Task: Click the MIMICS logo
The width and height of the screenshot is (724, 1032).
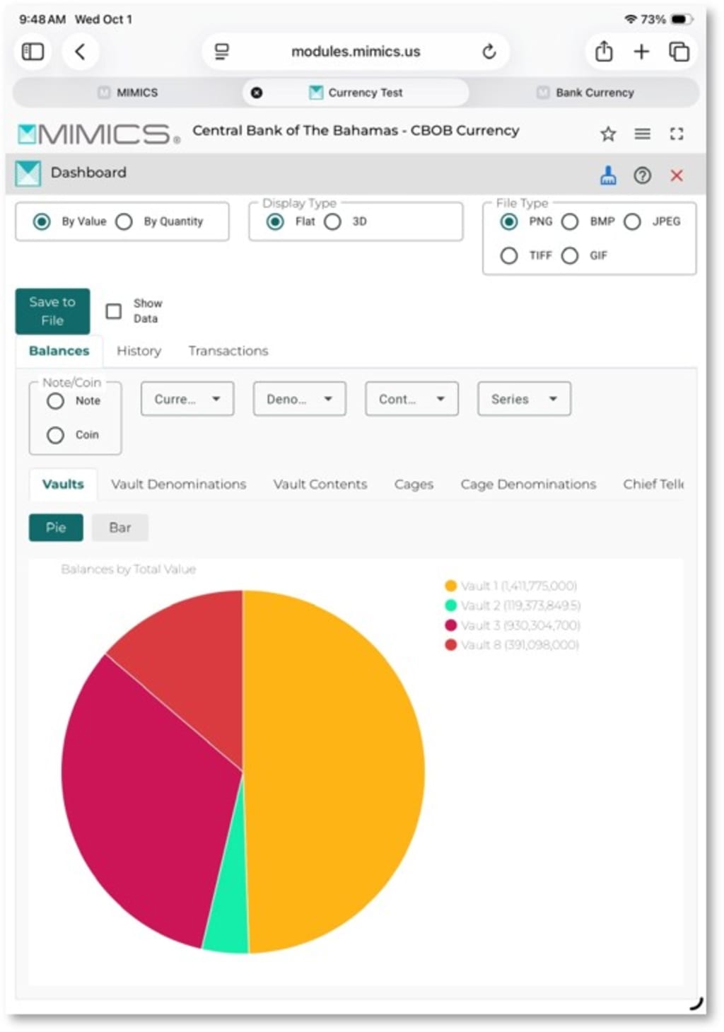Action: click(98, 134)
